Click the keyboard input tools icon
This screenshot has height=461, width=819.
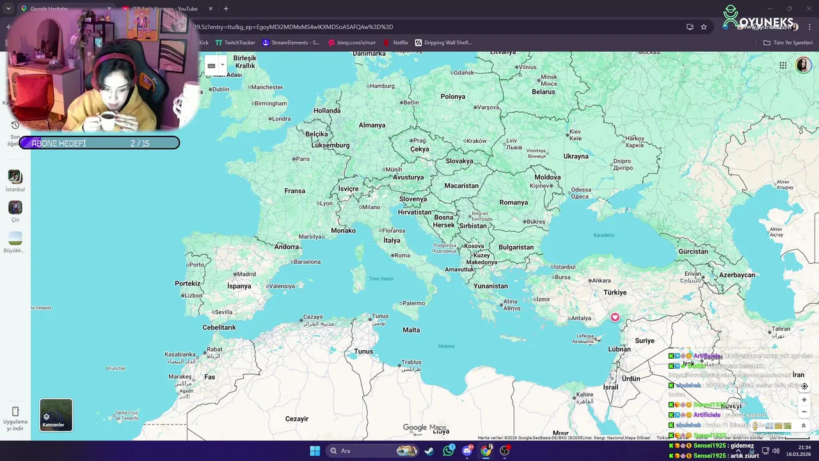(211, 65)
